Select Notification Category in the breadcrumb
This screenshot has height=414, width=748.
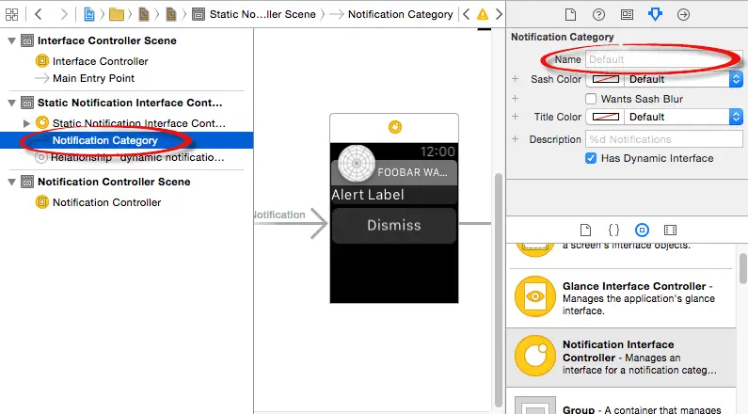coord(403,15)
